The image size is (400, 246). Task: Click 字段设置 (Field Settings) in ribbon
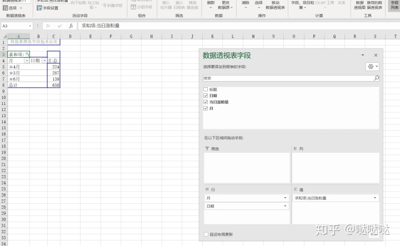[47, 8]
